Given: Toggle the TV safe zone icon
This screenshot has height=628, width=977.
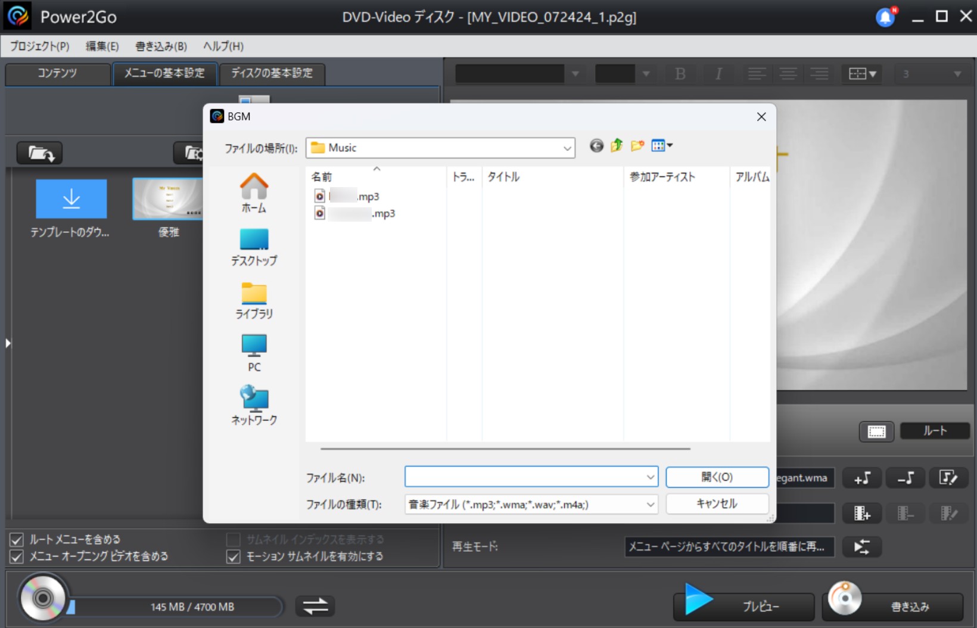Looking at the screenshot, I should tap(876, 431).
